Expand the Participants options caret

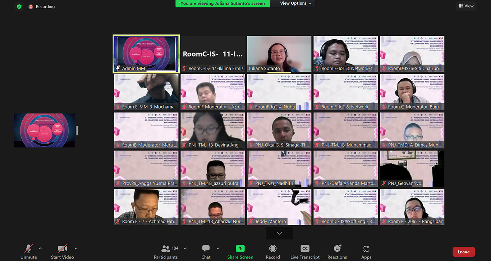click(x=185, y=248)
